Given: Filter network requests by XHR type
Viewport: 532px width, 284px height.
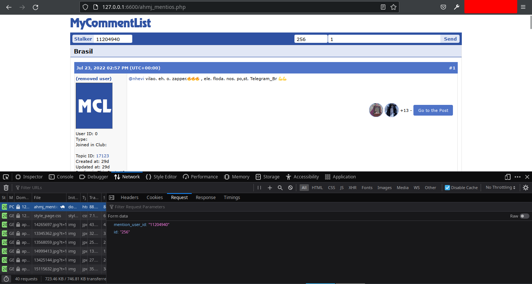Looking at the screenshot, I should pyautogui.click(x=352, y=188).
